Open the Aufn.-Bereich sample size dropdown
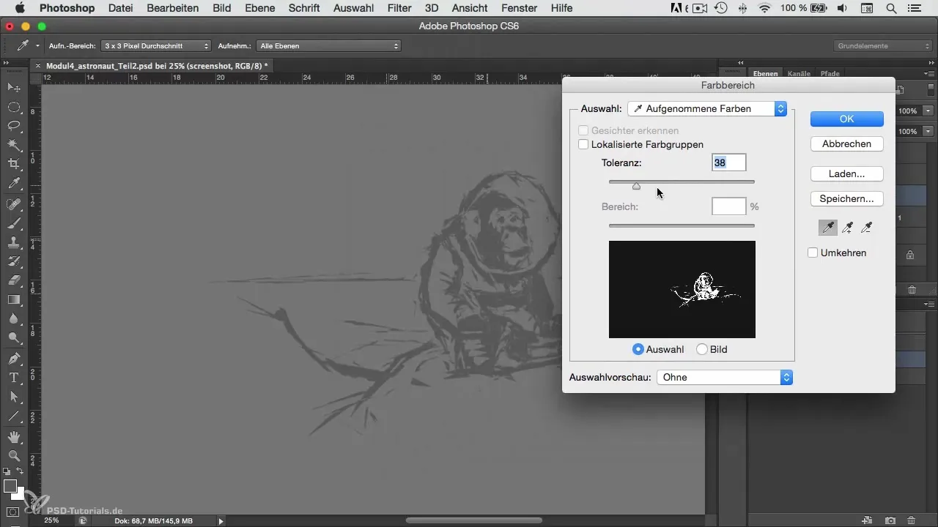This screenshot has width=938, height=527. (x=156, y=45)
